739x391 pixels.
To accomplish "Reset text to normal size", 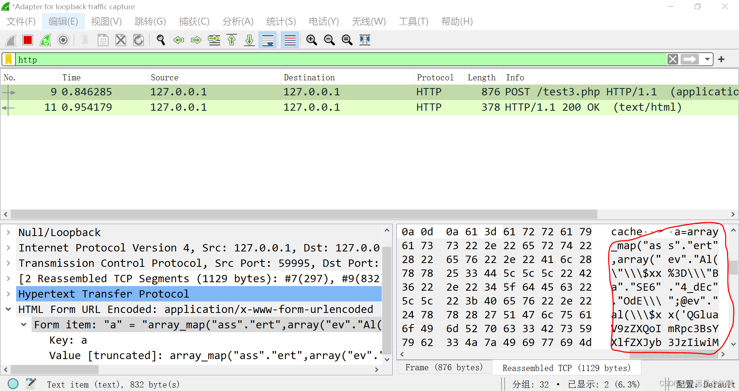I will 347,40.
